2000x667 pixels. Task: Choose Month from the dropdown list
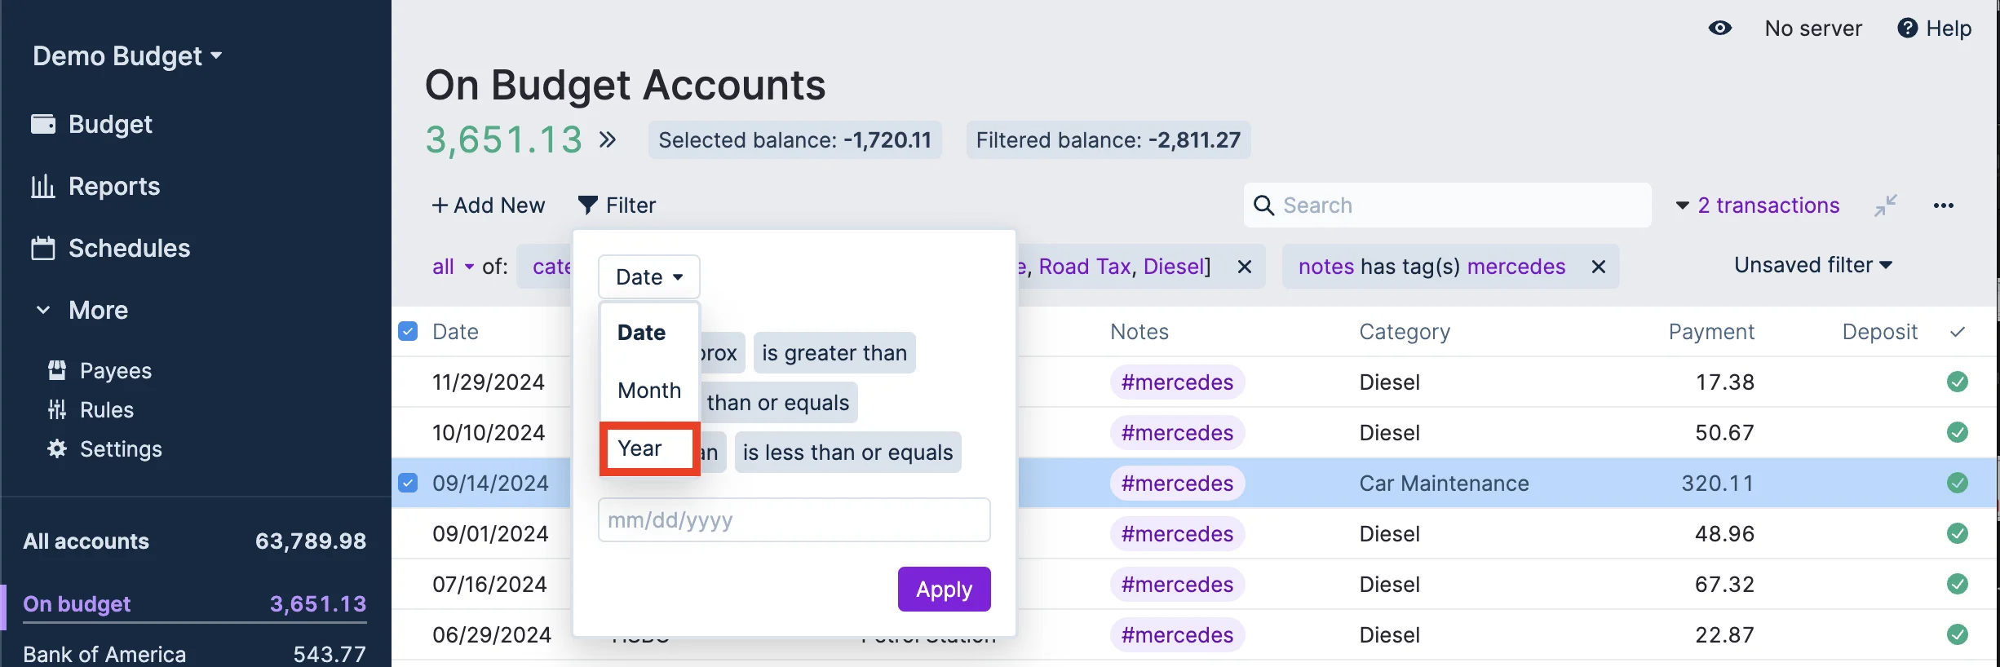coord(649,391)
